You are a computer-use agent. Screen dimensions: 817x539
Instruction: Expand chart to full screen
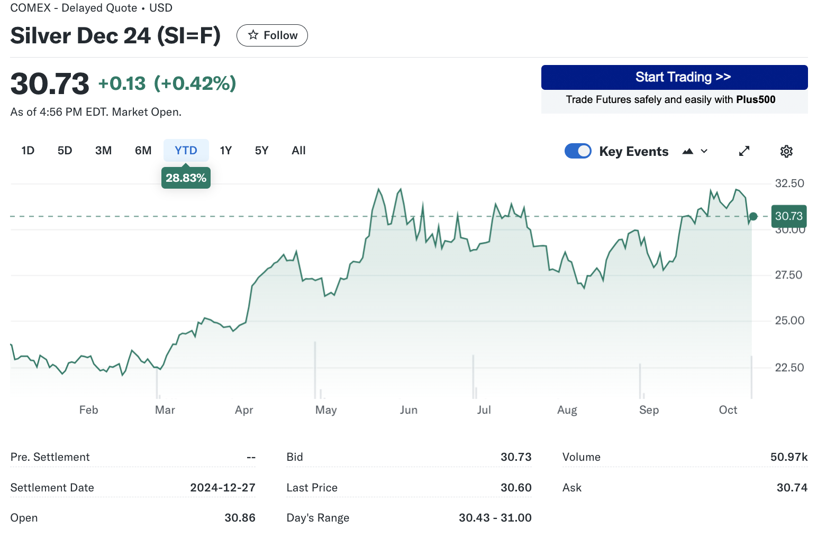(744, 151)
